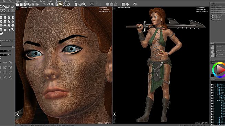This screenshot has height=126, width=225.
Task: Open the Surface menu
Action: (x=42, y=1)
